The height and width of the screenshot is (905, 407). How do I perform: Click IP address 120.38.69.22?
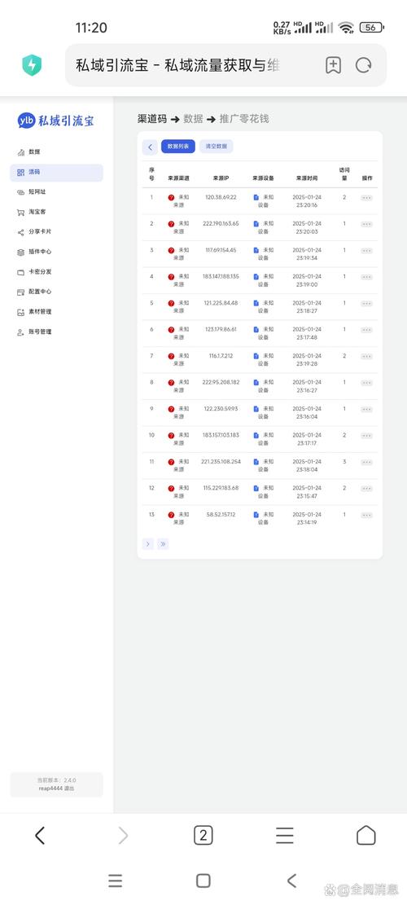(x=221, y=197)
